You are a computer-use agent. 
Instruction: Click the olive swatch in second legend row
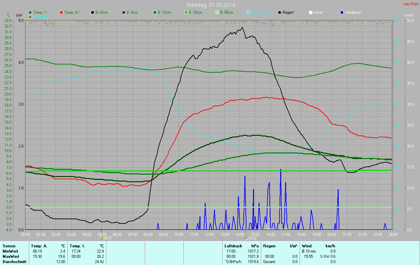click(x=30, y=17)
